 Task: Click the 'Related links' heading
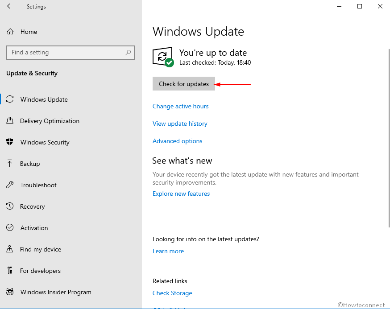point(170,281)
